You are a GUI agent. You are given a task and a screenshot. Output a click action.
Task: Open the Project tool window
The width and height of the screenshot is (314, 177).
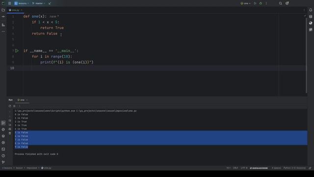(3, 10)
